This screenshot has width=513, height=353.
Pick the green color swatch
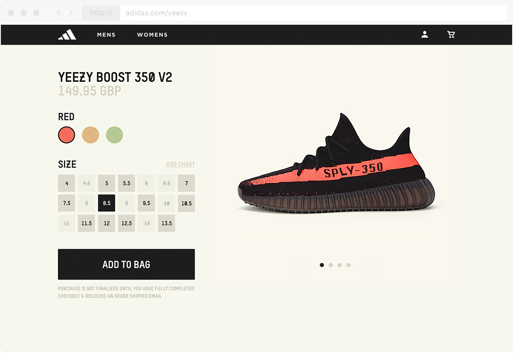115,135
